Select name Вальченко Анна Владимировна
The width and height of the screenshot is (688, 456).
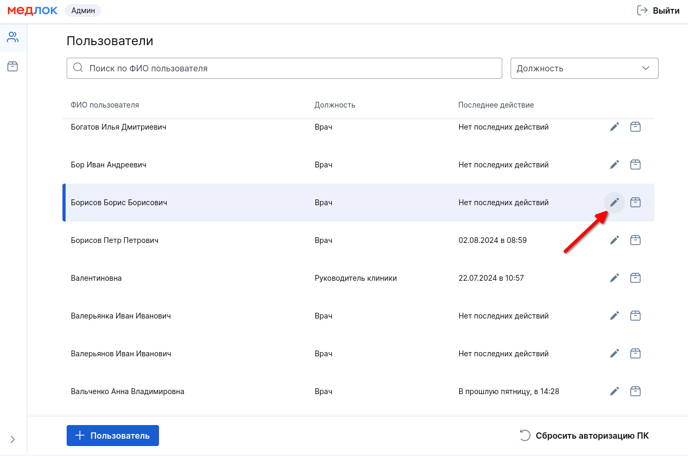(128, 391)
